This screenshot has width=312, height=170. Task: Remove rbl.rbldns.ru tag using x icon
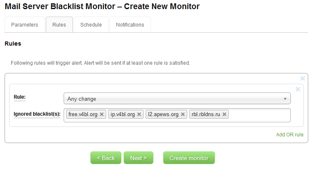[x=225, y=114]
